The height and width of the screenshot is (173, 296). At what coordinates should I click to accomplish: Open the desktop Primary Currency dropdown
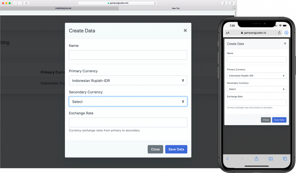tap(128, 81)
